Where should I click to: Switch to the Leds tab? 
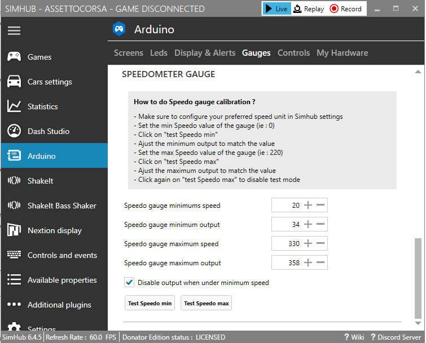coord(159,53)
